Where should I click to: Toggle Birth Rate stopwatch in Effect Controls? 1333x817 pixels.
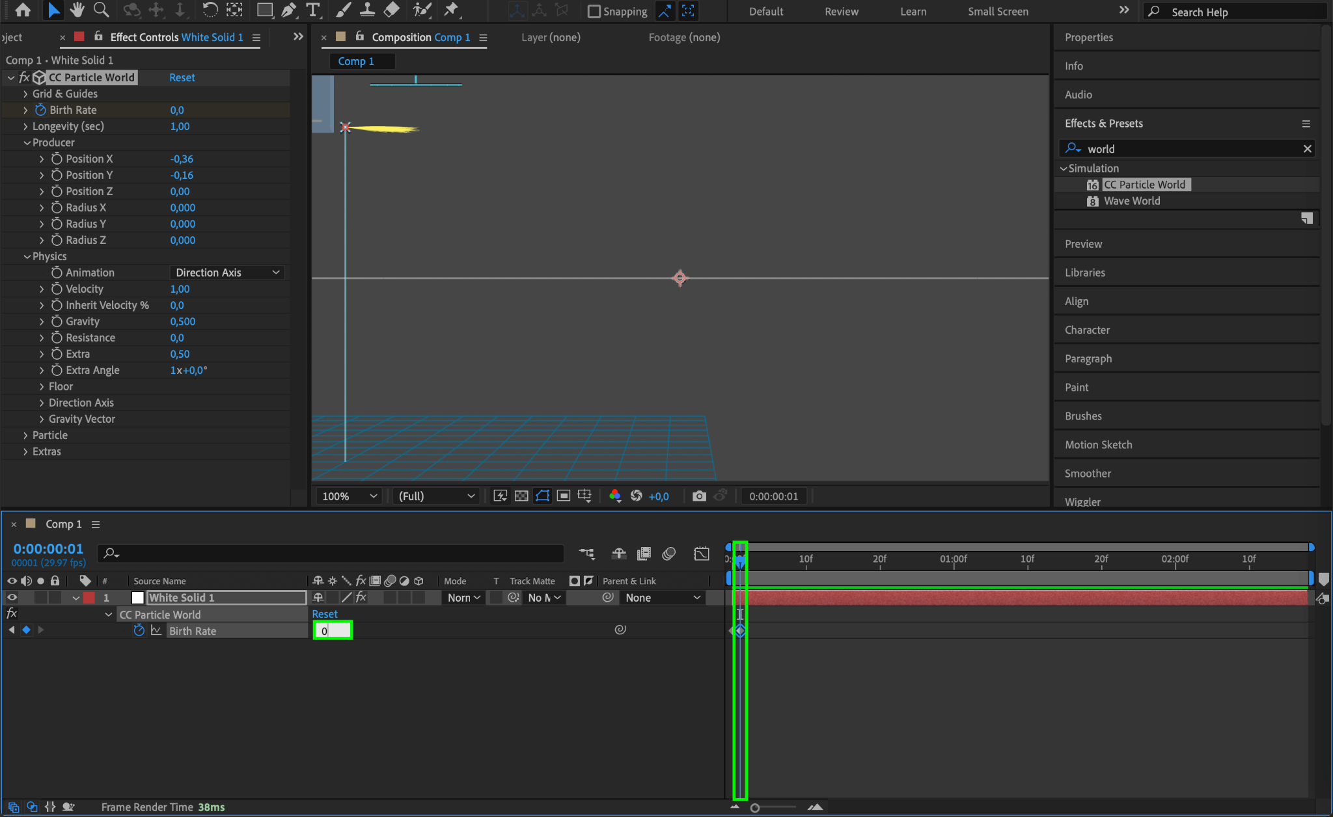(40, 110)
